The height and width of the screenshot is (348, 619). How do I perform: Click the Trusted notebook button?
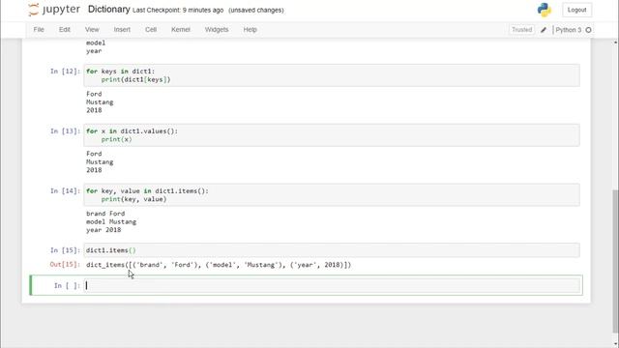521,30
